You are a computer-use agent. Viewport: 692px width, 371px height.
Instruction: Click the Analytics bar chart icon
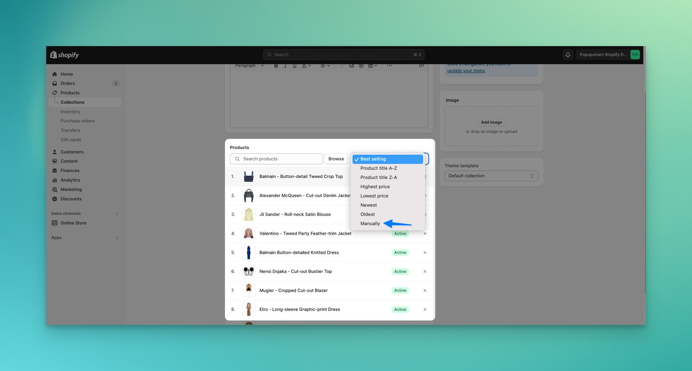pyautogui.click(x=55, y=180)
